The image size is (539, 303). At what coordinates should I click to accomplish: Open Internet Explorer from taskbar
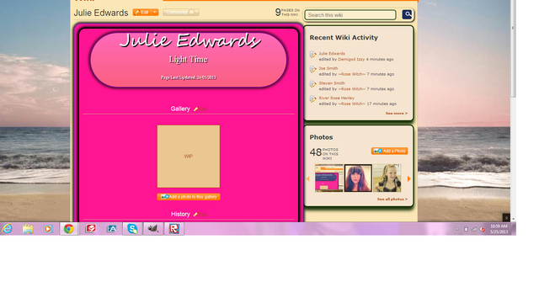8,229
